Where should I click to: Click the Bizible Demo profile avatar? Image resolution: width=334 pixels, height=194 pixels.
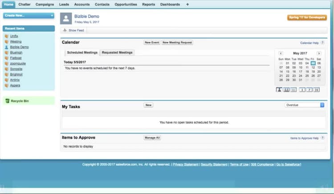[66, 19]
